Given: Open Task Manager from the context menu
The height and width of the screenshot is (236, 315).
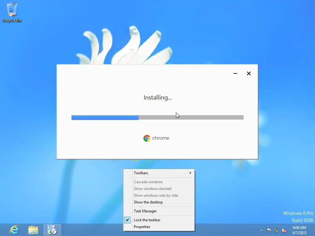Looking at the screenshot, I should (159, 211).
